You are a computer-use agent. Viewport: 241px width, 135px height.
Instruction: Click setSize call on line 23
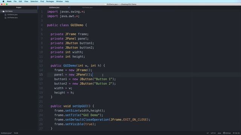click(72, 111)
